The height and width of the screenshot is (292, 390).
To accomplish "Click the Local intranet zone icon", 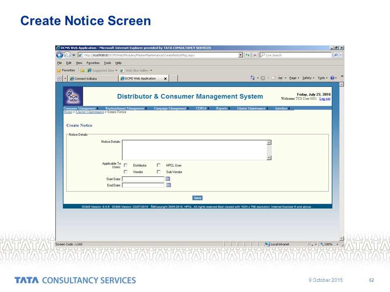I will click(267, 244).
